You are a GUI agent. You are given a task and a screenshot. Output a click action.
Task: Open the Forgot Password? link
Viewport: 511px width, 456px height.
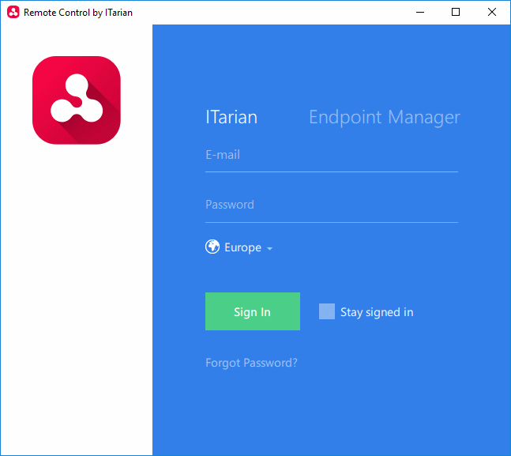point(251,363)
